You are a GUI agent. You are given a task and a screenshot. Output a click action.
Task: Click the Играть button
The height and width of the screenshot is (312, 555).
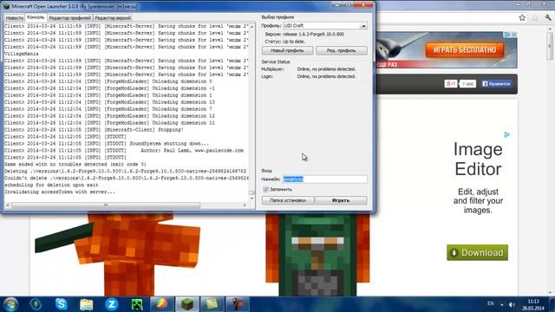point(341,200)
